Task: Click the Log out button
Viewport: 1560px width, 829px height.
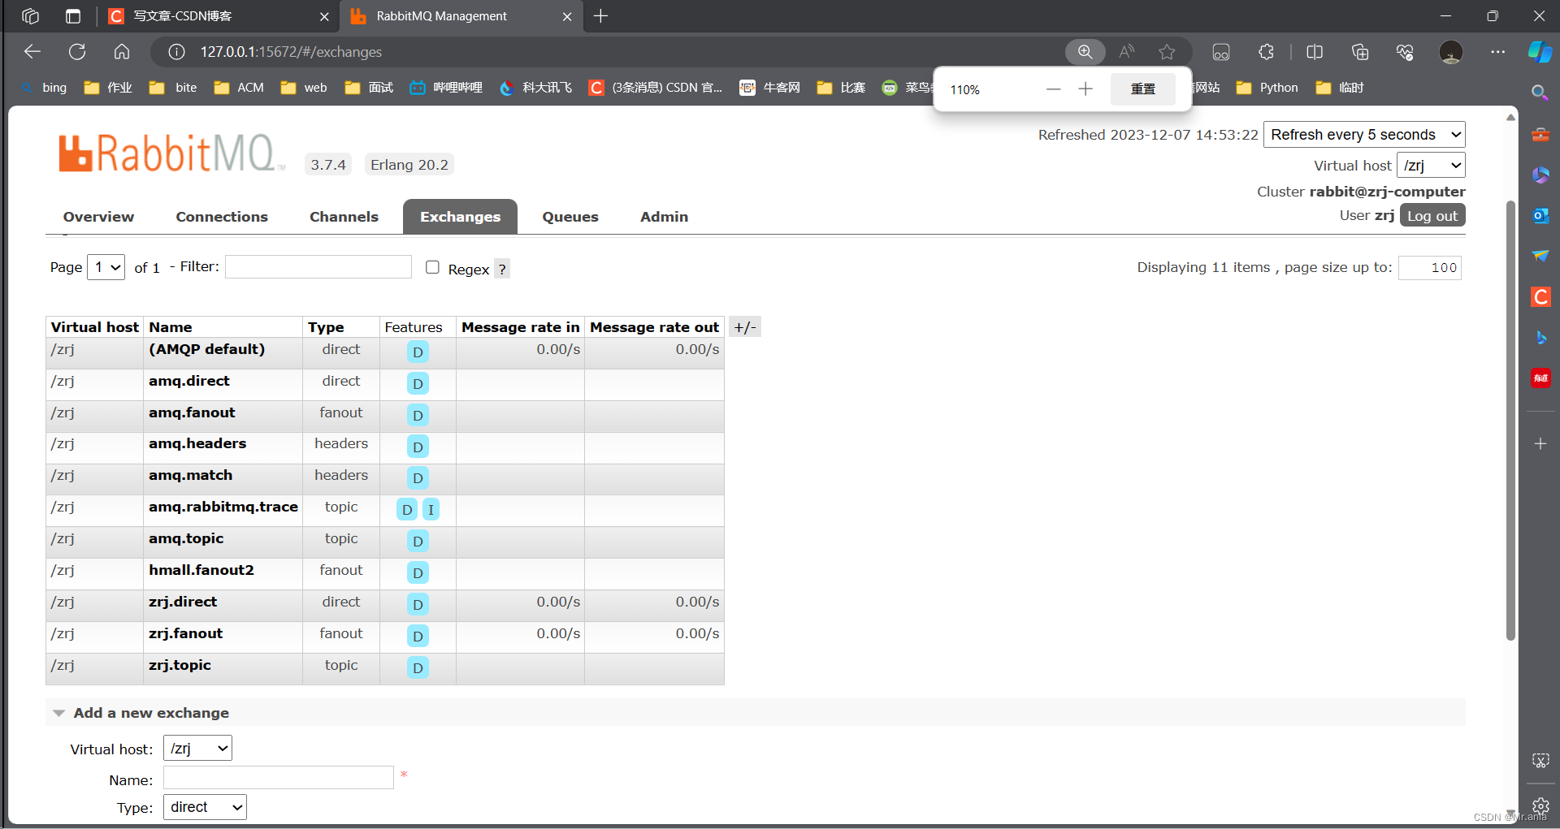Action: coord(1432,216)
